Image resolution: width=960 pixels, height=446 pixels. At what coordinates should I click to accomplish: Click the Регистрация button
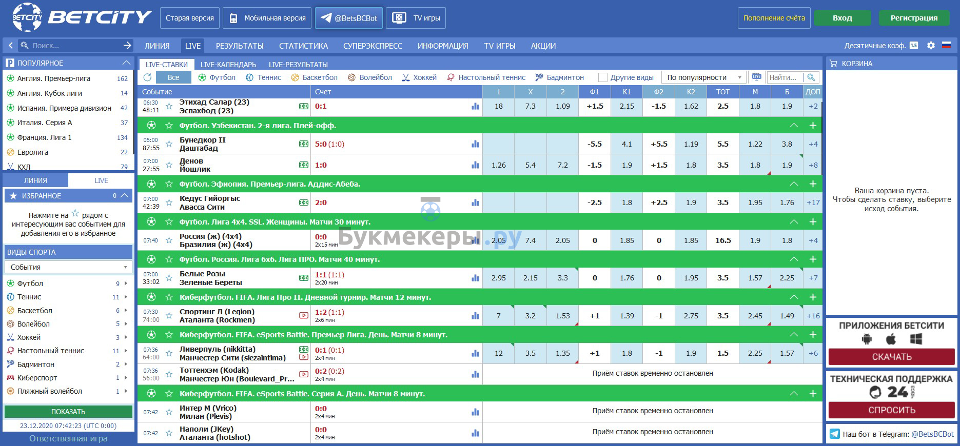[914, 18]
